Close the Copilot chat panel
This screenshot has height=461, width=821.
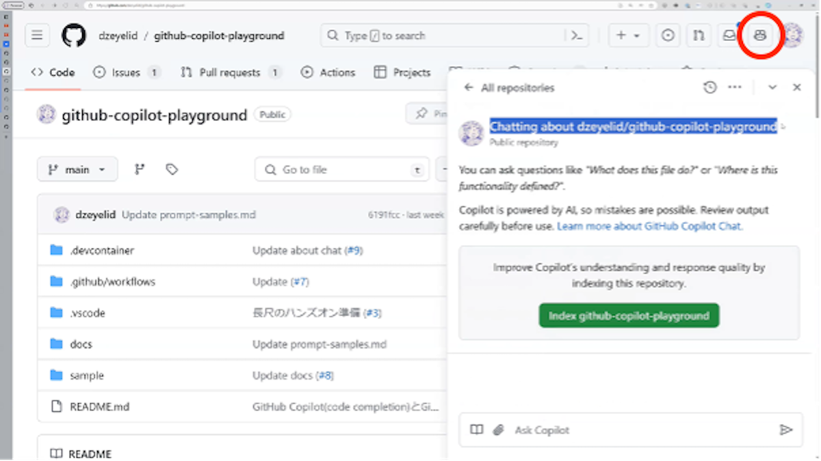797,87
